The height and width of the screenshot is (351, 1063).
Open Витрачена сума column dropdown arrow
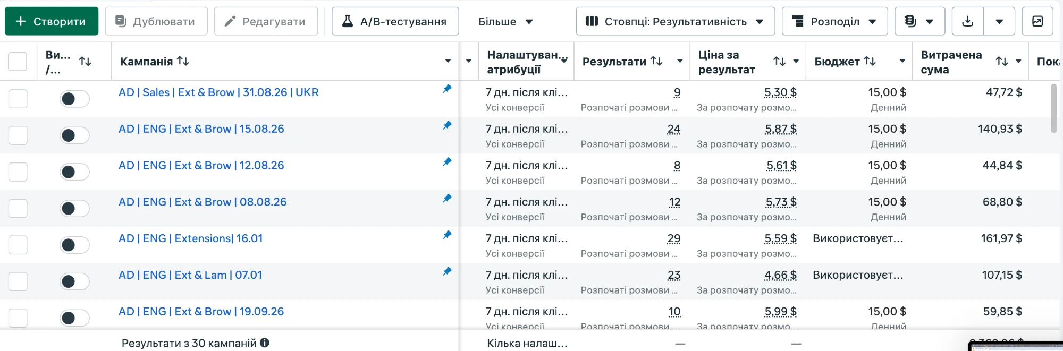click(x=1018, y=62)
